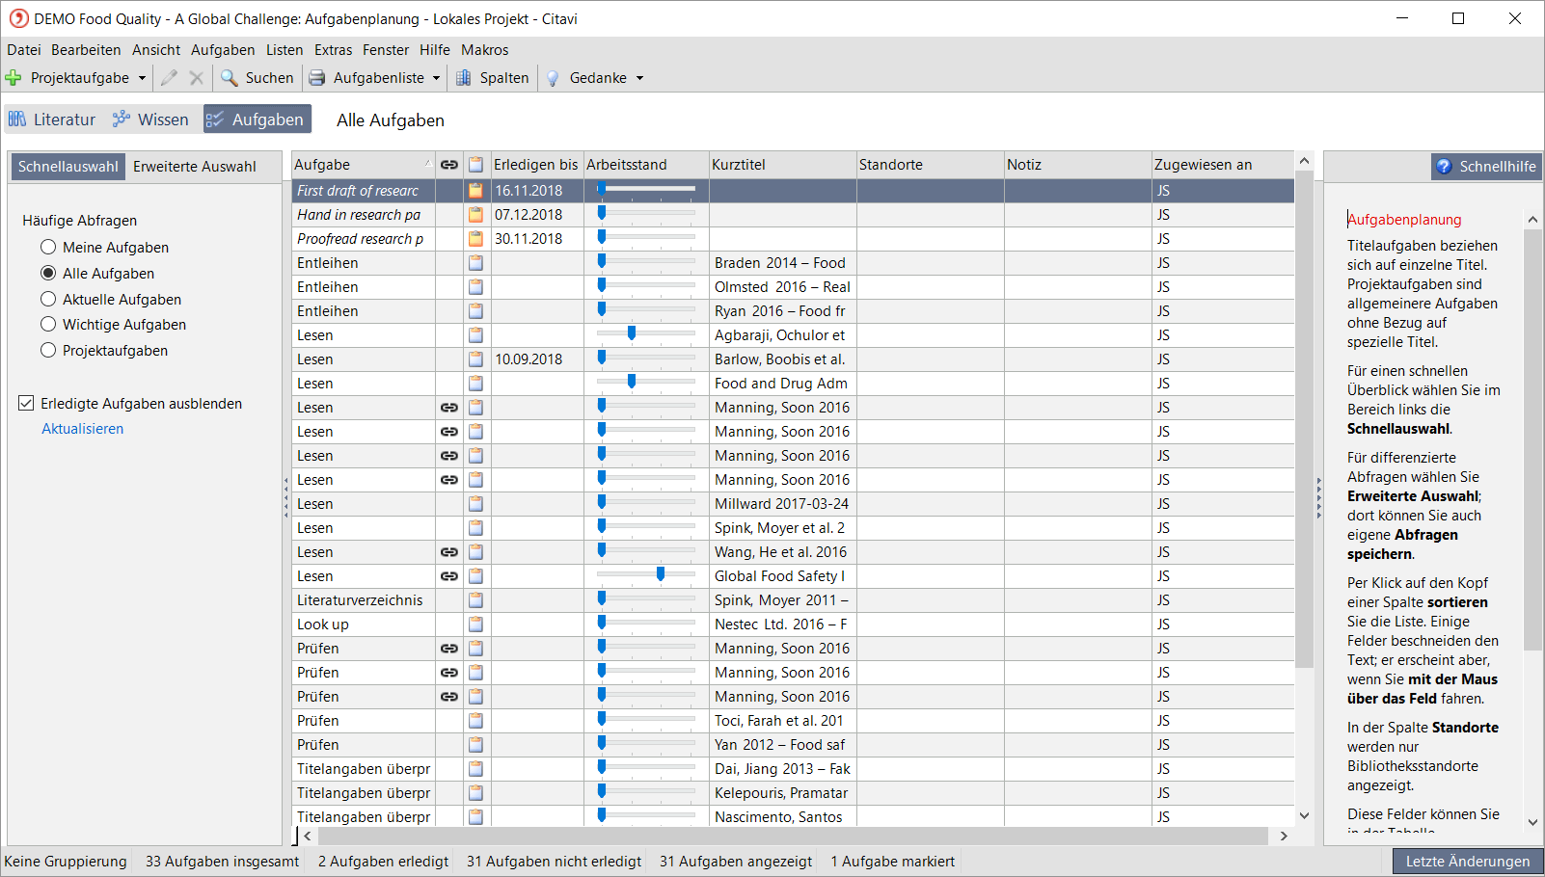Click the green plus Projektaufgabe icon
This screenshot has width=1545, height=877.
14,78
